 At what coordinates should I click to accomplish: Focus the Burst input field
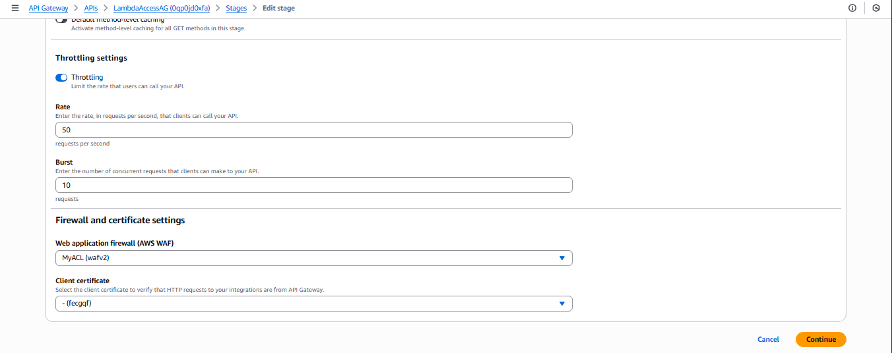[314, 185]
